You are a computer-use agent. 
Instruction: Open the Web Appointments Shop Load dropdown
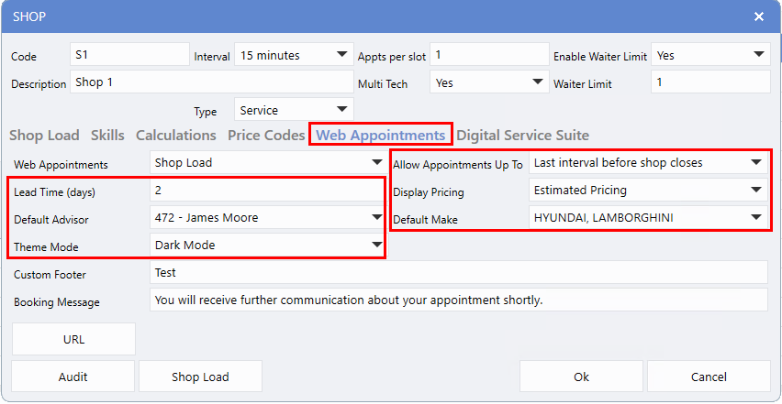pyautogui.click(x=268, y=163)
